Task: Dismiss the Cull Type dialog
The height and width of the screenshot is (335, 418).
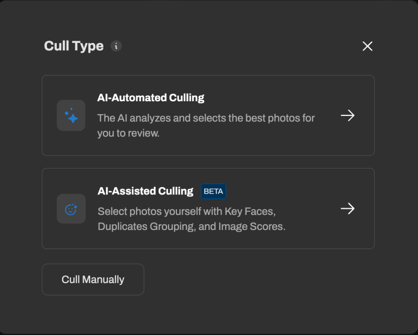Action: coord(367,46)
